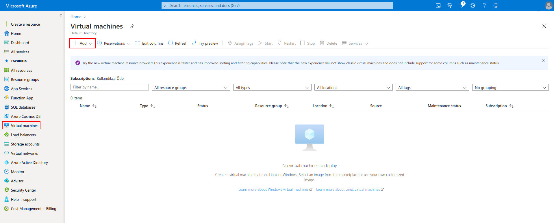Click the Azure Active Directory icon
554x223 pixels.
point(7,162)
